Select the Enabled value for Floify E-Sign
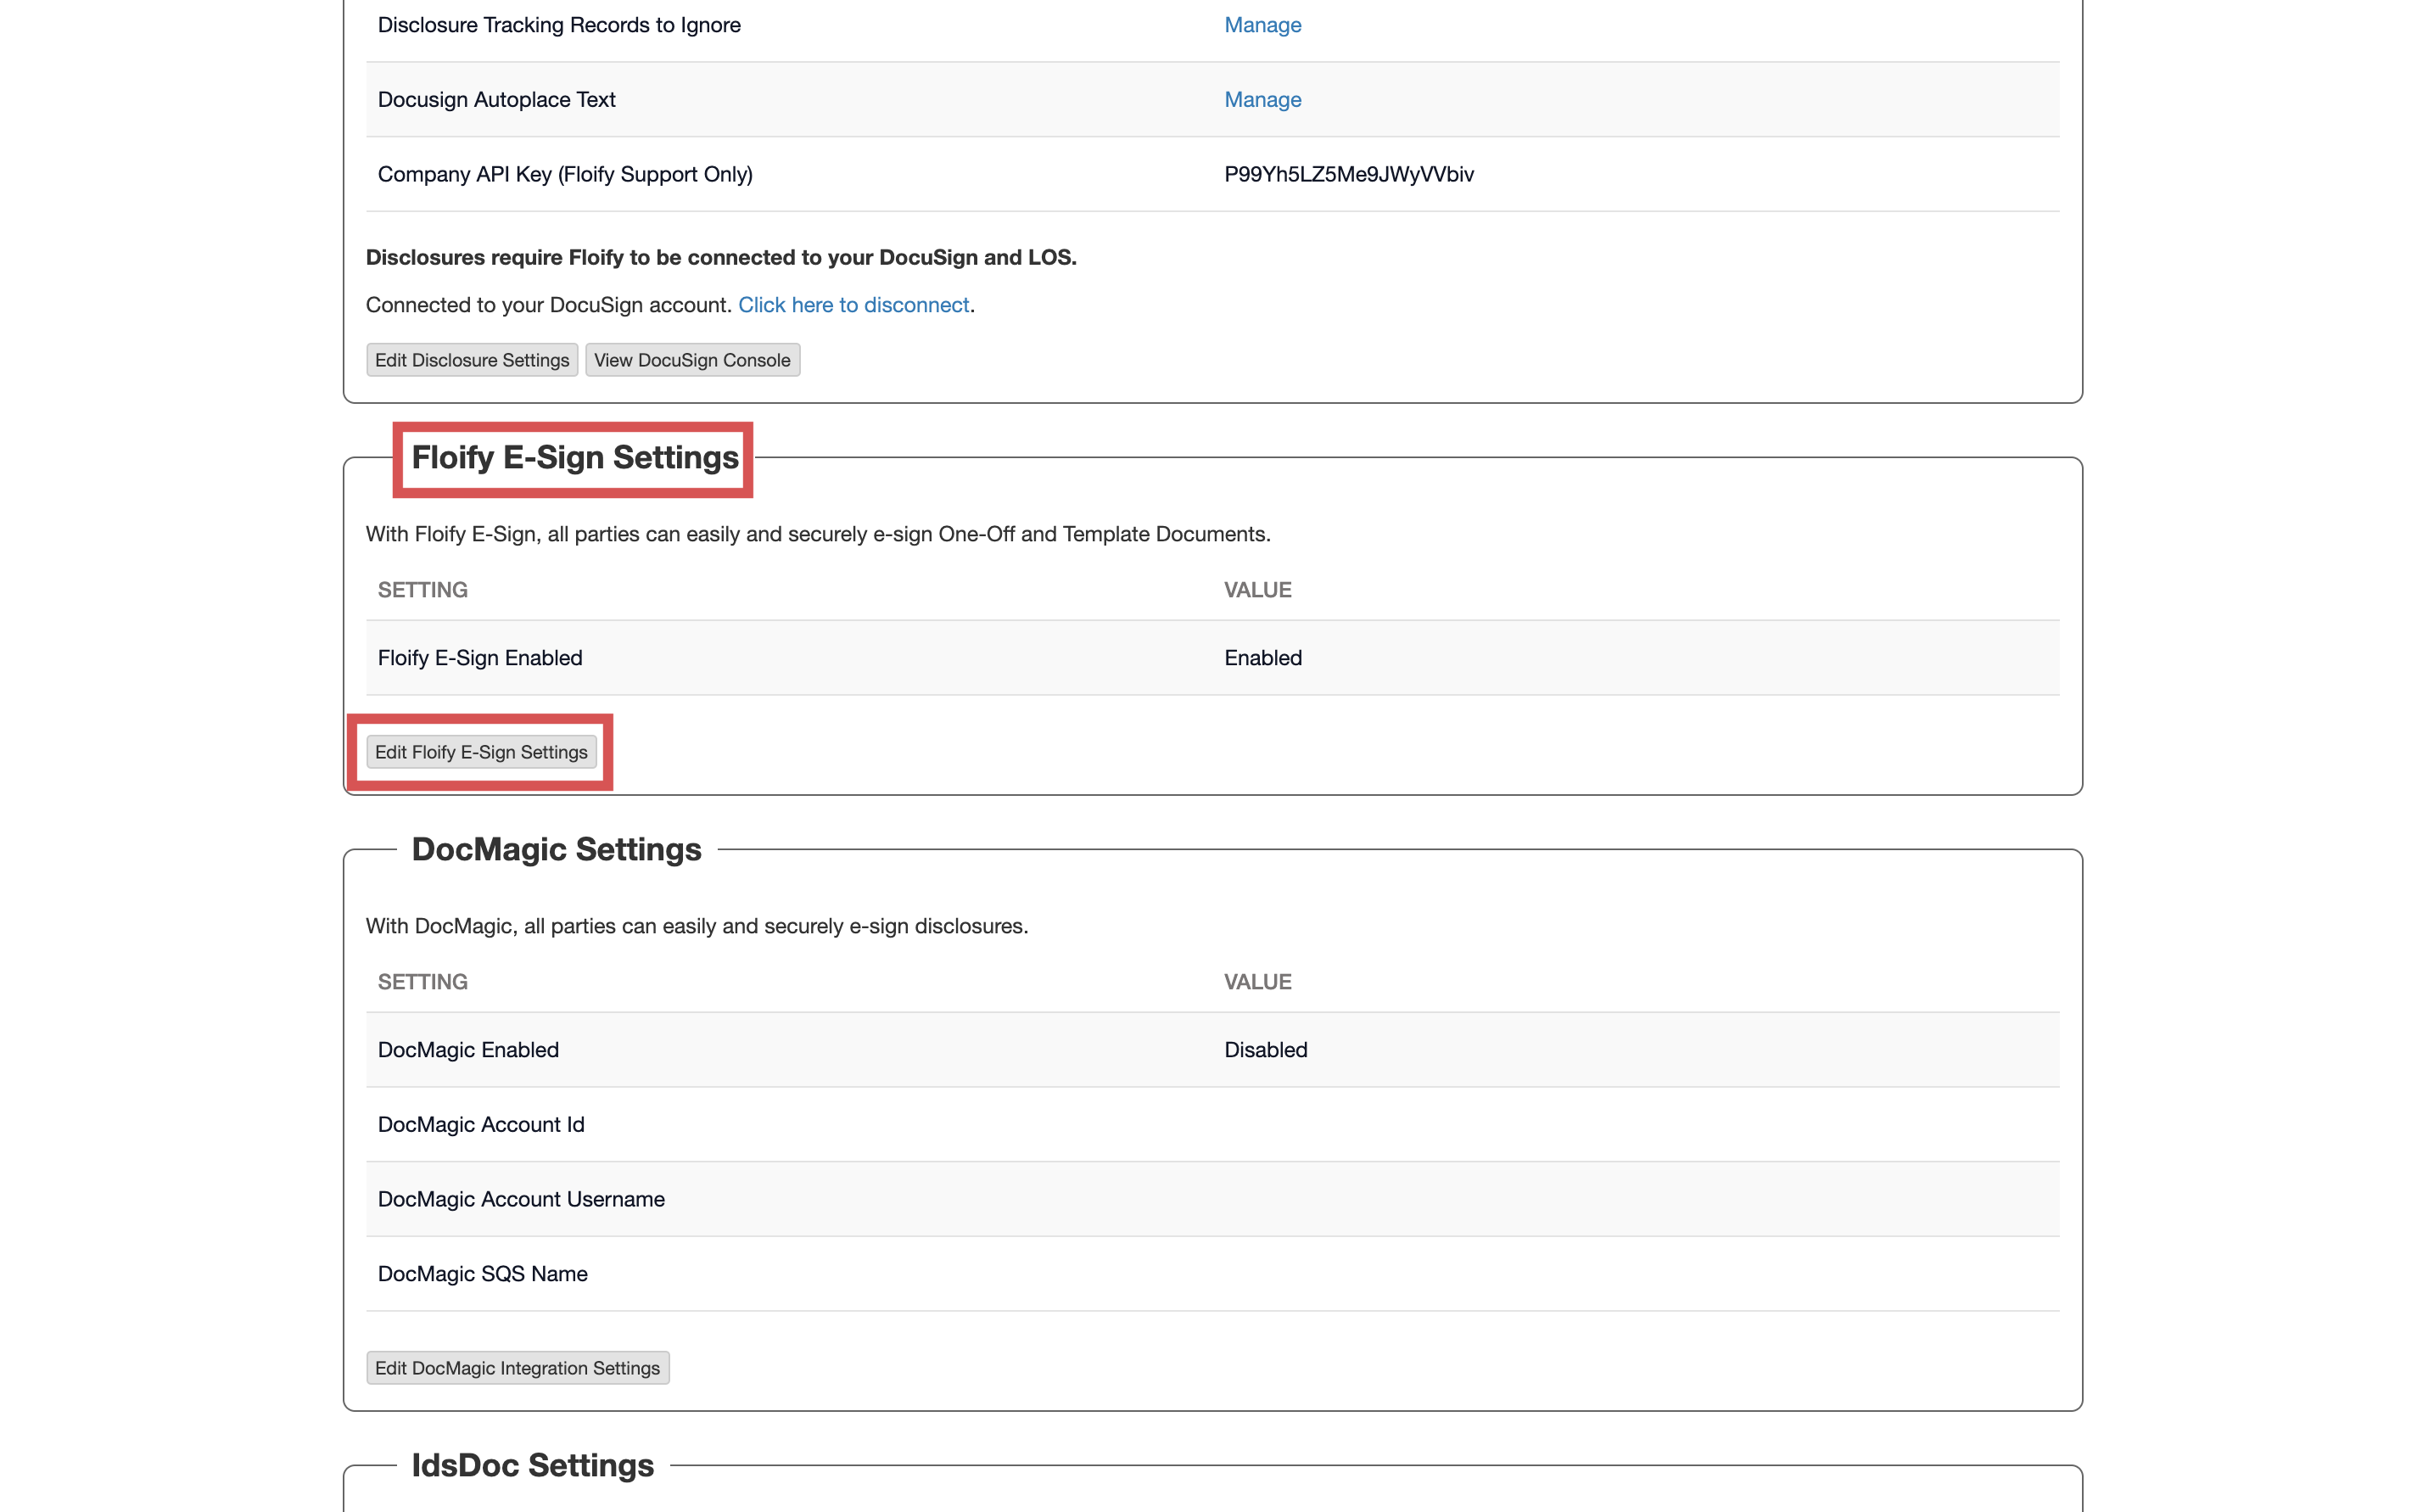This screenshot has width=2423, height=1512. 1262,657
